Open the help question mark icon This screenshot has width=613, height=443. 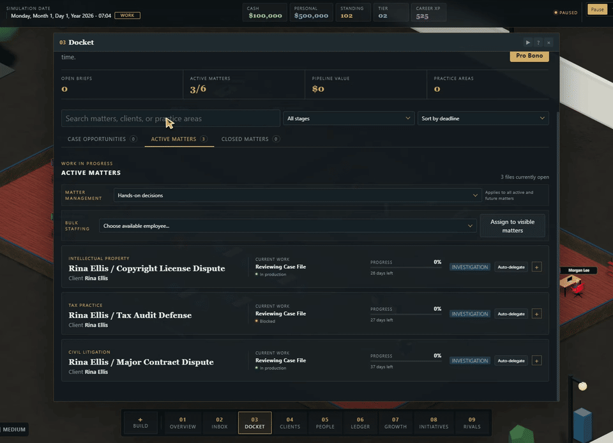pos(538,43)
